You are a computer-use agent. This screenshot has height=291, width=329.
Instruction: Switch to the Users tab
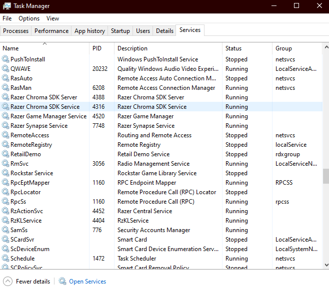(143, 31)
